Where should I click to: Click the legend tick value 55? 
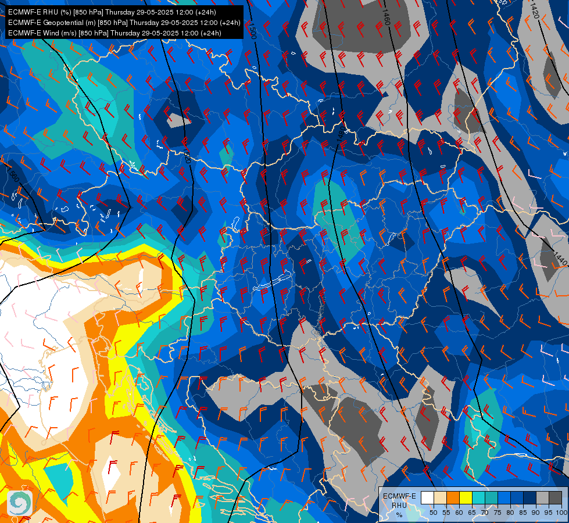coord(446,513)
